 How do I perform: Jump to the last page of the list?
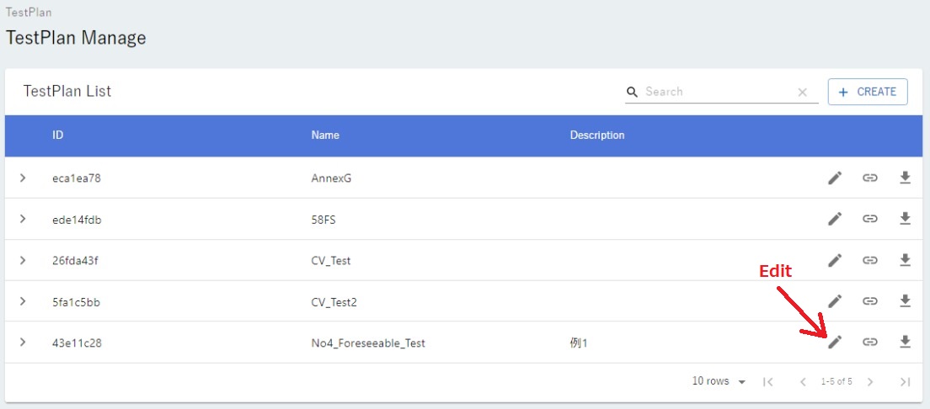(905, 381)
